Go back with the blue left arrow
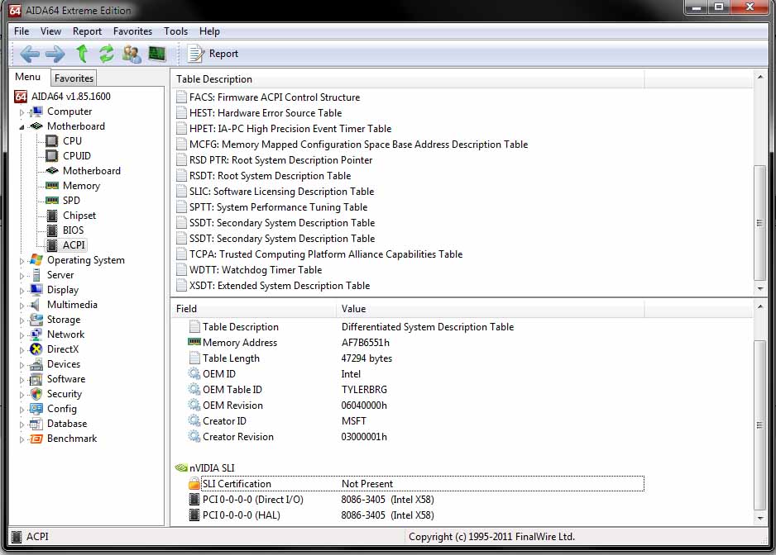Viewport: 776px width, 555px height. coord(30,54)
